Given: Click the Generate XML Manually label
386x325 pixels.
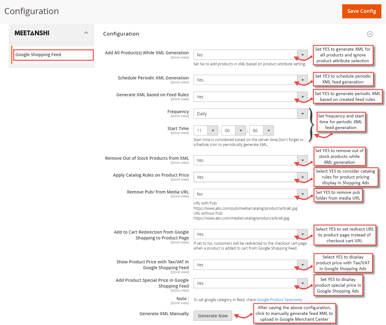Looking at the screenshot, I should click(x=164, y=314).
